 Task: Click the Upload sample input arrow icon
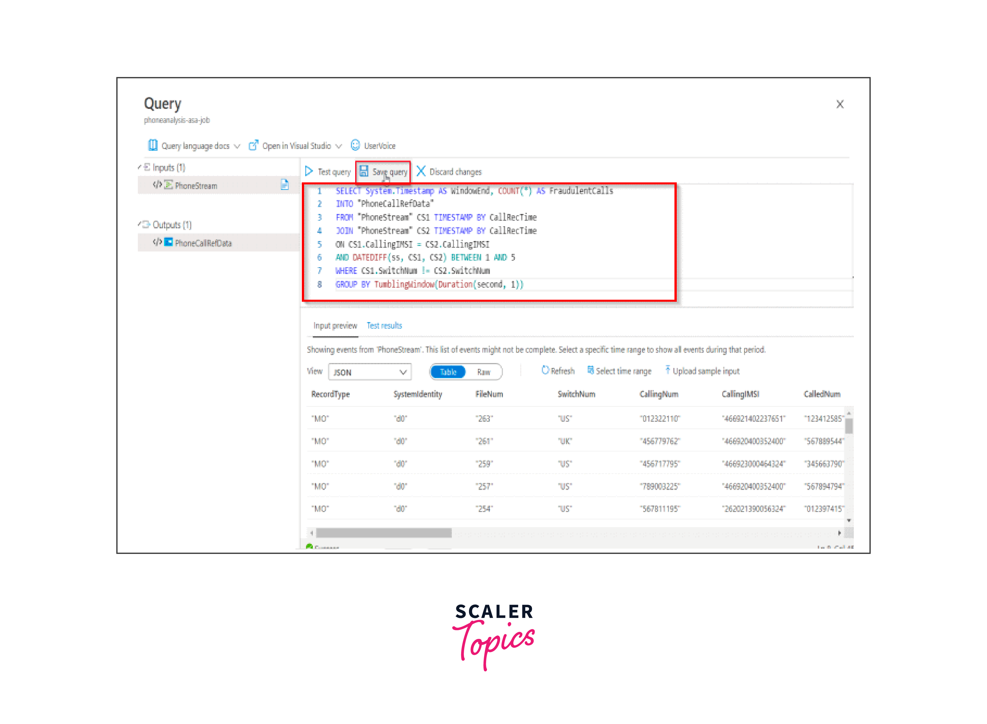click(x=667, y=370)
